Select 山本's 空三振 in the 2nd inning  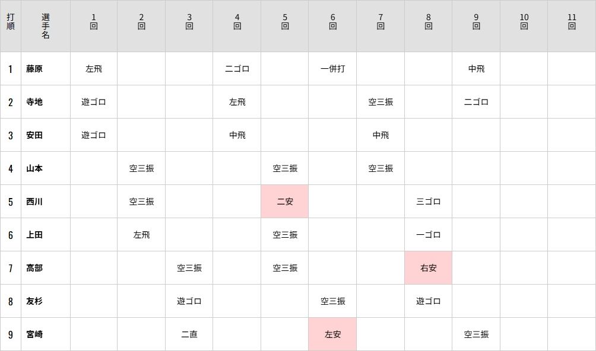(141, 168)
